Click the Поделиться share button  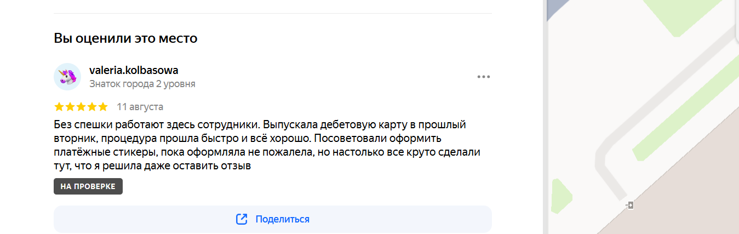click(x=273, y=219)
